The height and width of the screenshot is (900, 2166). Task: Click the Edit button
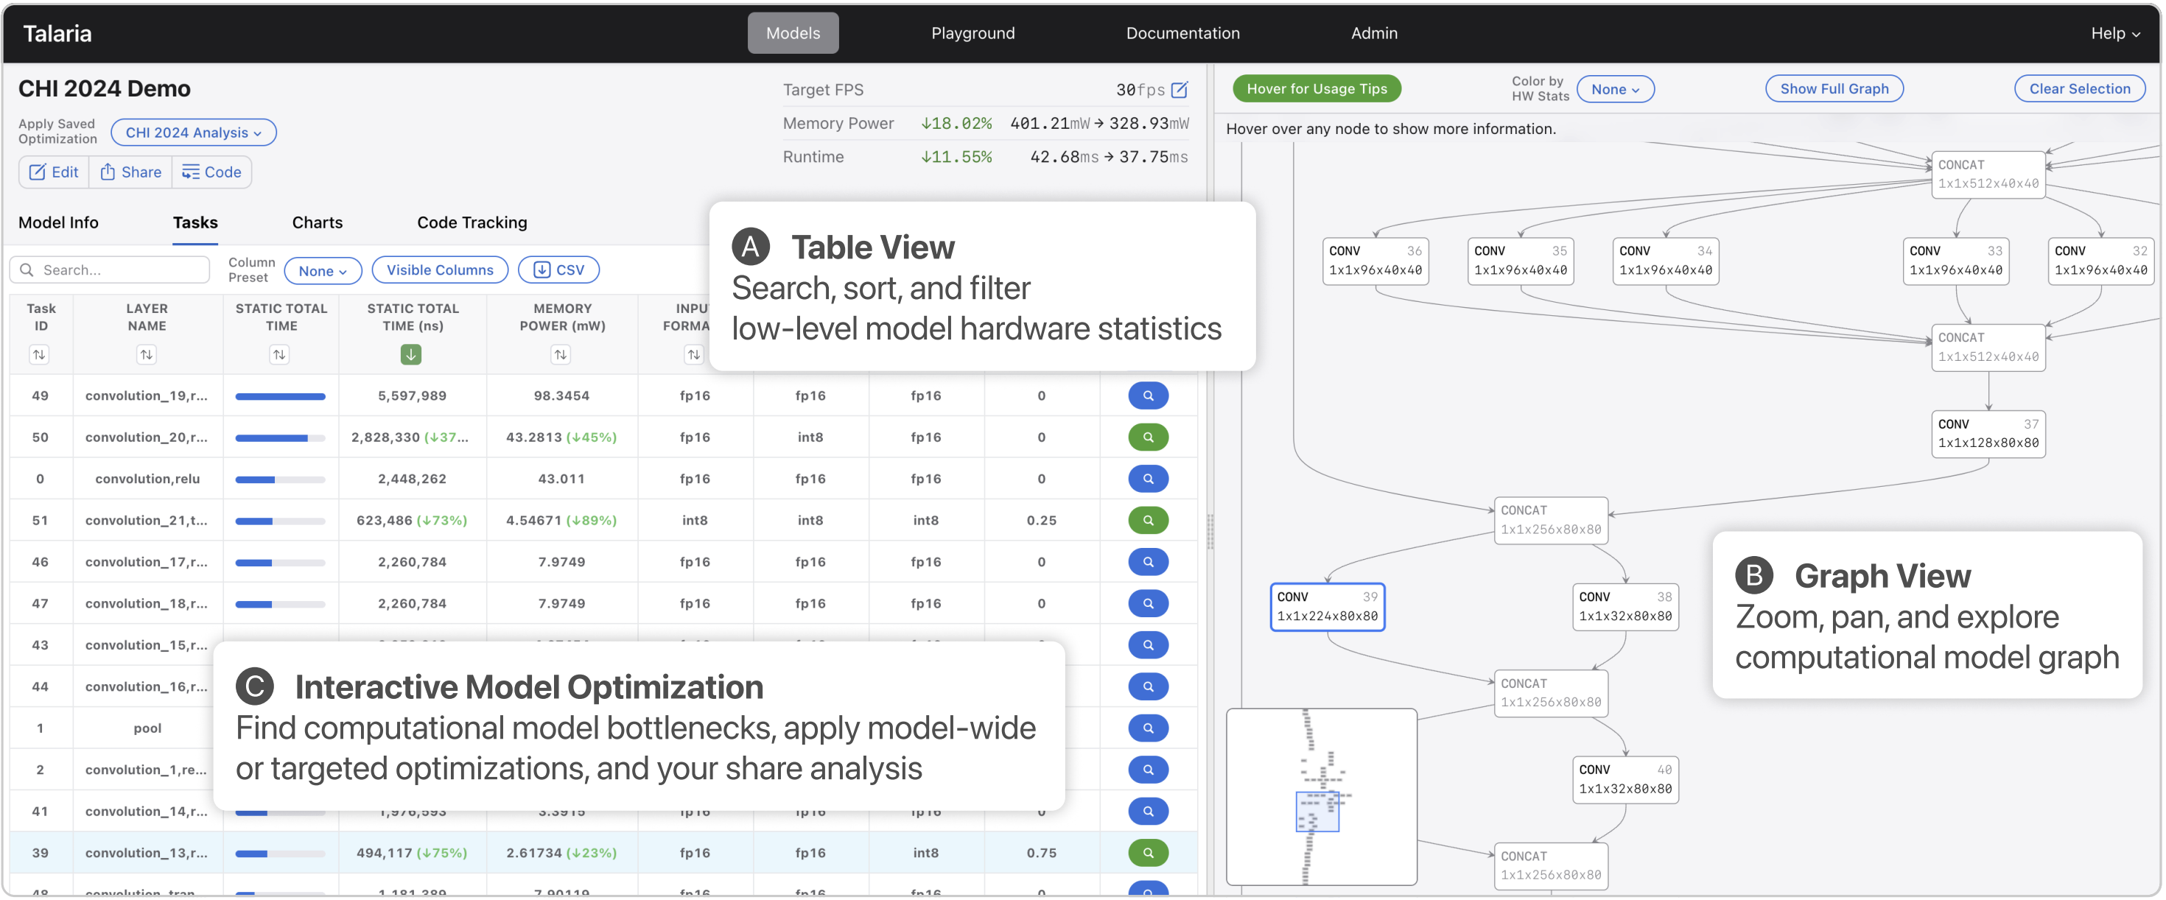coord(54,172)
